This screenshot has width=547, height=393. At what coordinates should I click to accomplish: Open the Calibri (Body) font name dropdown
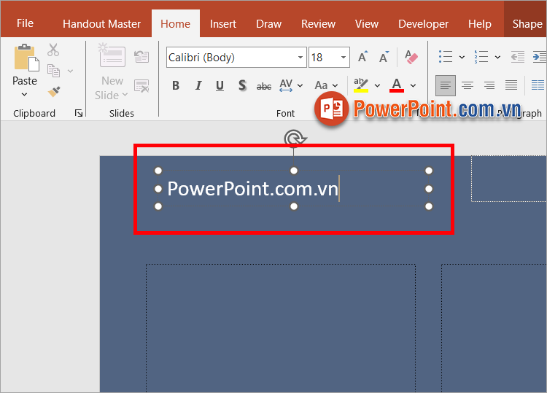[x=300, y=57]
